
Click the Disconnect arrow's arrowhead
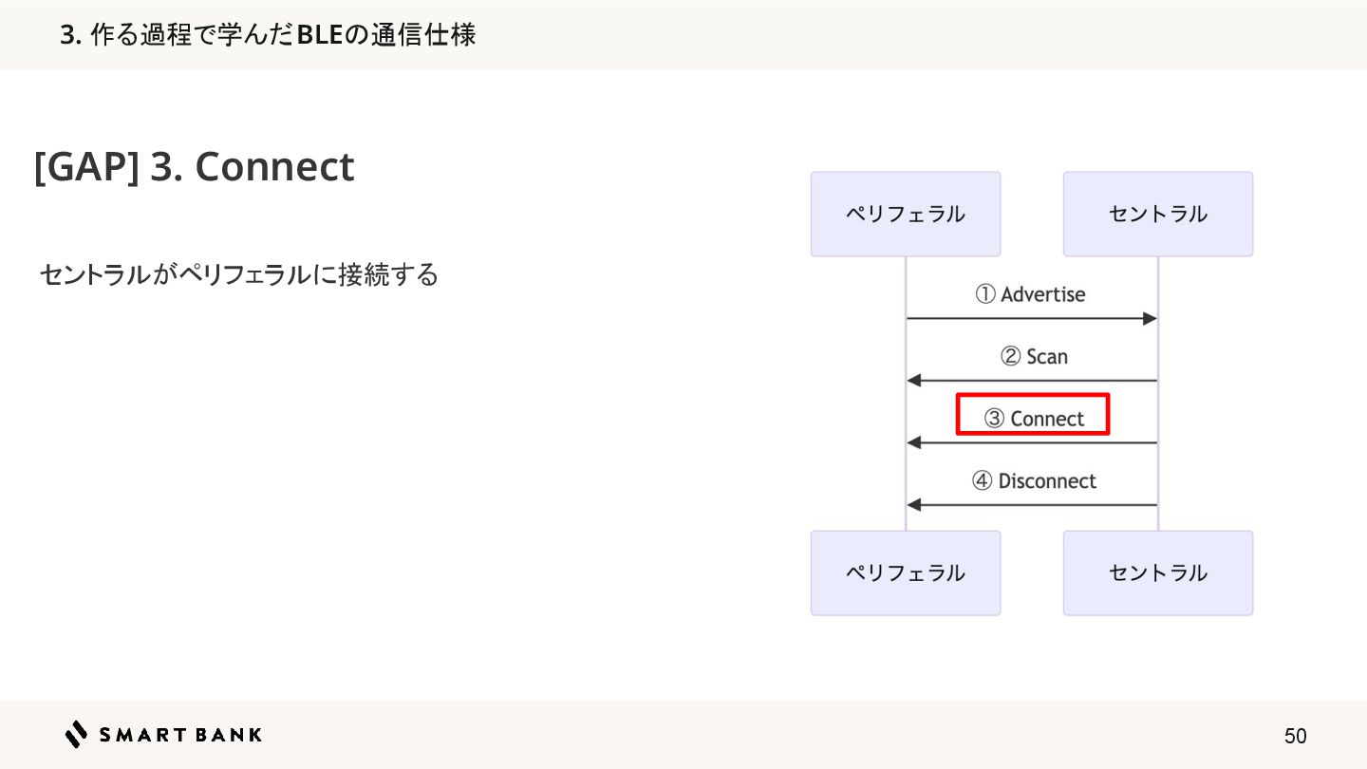(x=914, y=505)
